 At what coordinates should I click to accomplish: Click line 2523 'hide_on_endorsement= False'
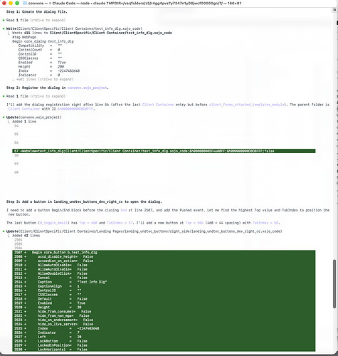164,320
